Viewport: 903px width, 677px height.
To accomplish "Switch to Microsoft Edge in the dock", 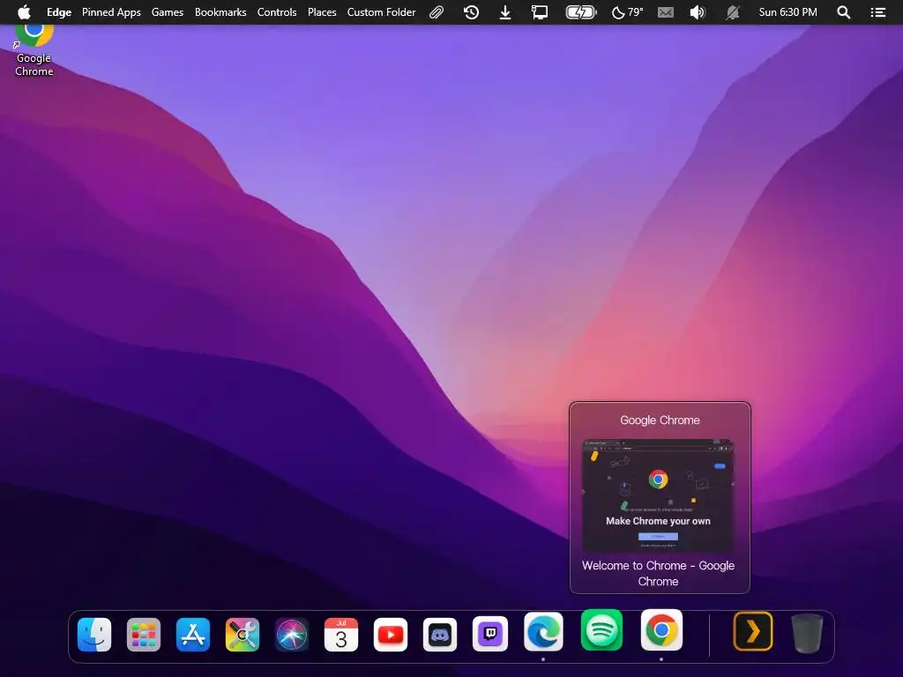I will [x=543, y=631].
